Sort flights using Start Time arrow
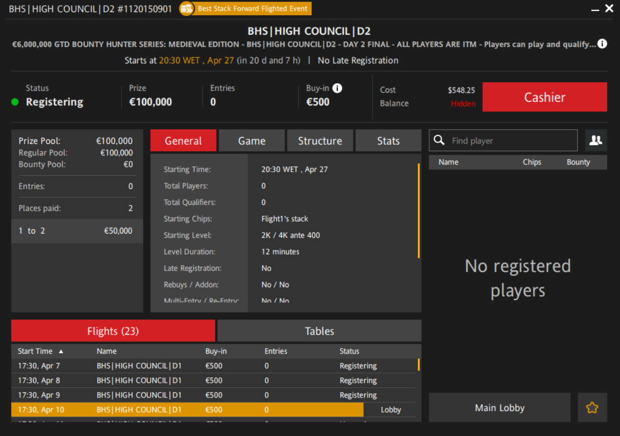Viewport: 620px width, 436px height. [x=61, y=352]
